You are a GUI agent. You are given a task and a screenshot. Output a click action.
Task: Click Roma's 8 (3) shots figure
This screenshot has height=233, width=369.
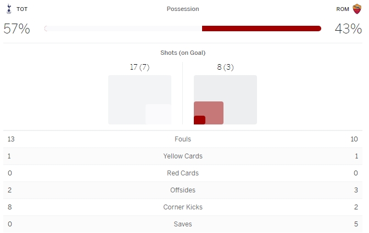click(x=225, y=67)
